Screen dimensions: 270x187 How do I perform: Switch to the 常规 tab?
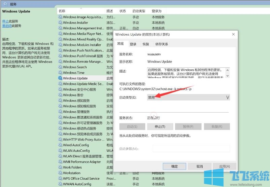[121, 44]
